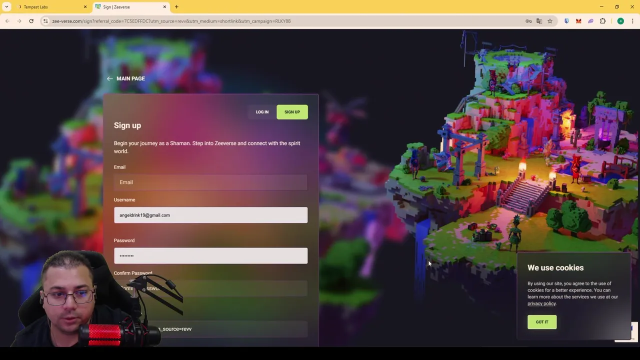Click the Password input field
640x360 pixels.
click(210, 255)
